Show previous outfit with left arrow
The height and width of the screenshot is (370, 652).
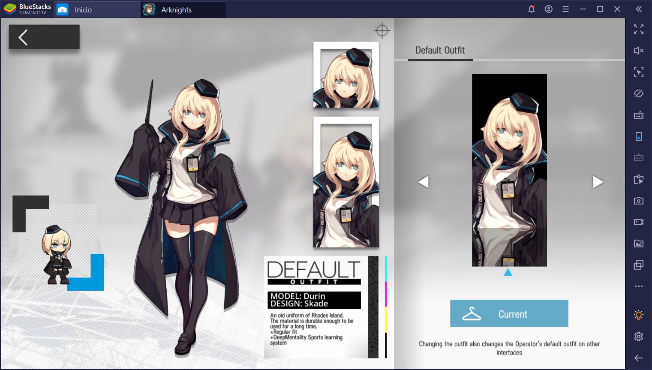pyautogui.click(x=424, y=182)
